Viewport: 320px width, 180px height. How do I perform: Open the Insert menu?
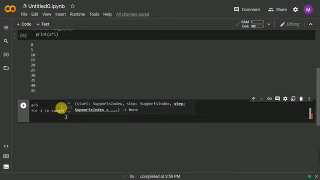[60, 14]
